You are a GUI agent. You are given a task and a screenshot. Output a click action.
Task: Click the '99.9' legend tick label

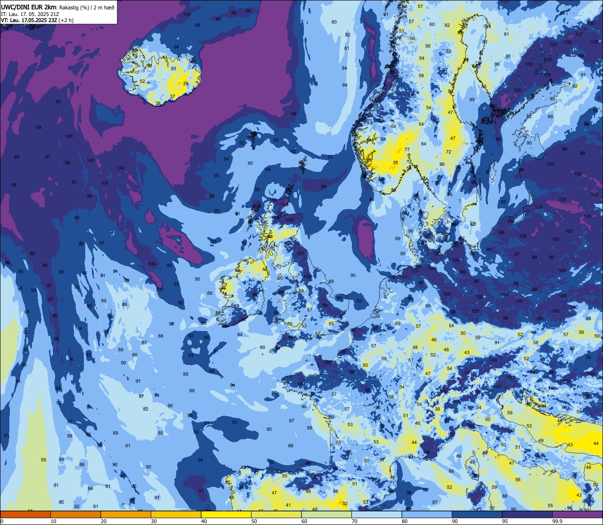click(x=557, y=521)
